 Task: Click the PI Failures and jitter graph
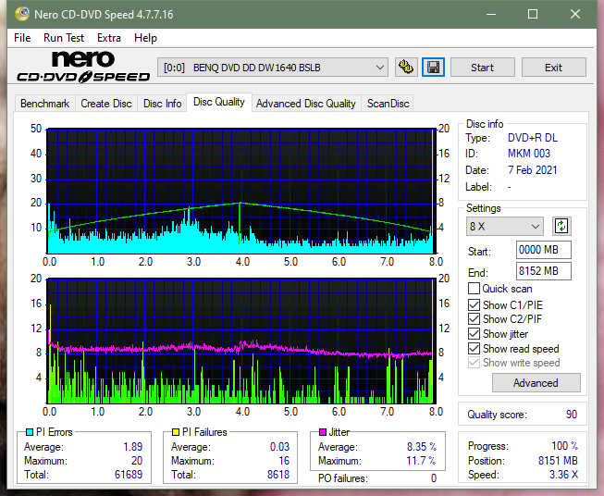(241, 341)
